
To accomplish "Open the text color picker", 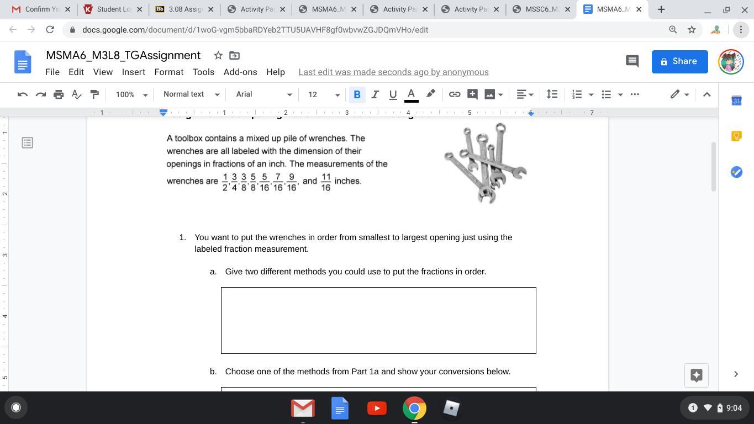I will pos(411,94).
